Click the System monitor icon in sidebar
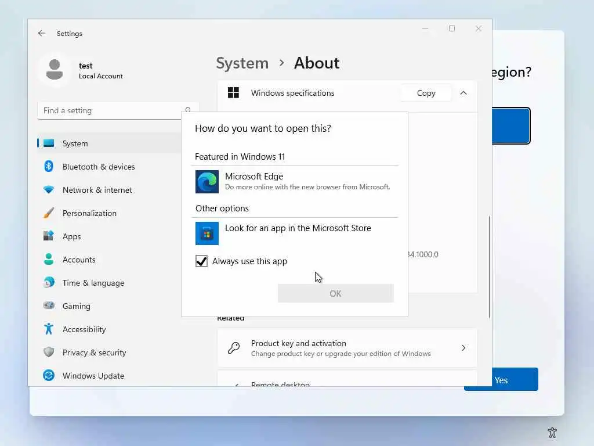The height and width of the screenshot is (446, 594). [49, 143]
